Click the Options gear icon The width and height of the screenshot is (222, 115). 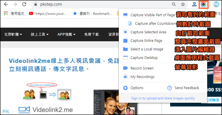click(125, 88)
